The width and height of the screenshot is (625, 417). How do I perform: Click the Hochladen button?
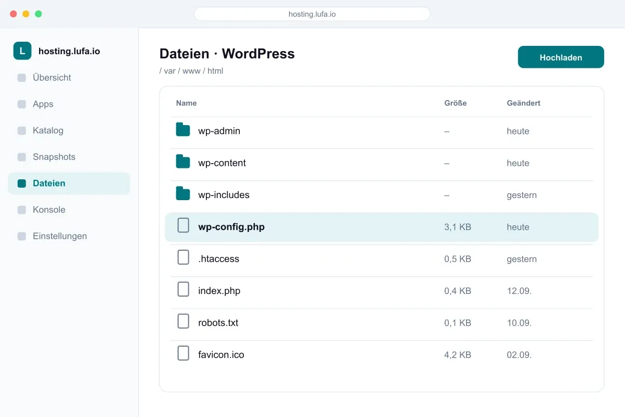561,57
